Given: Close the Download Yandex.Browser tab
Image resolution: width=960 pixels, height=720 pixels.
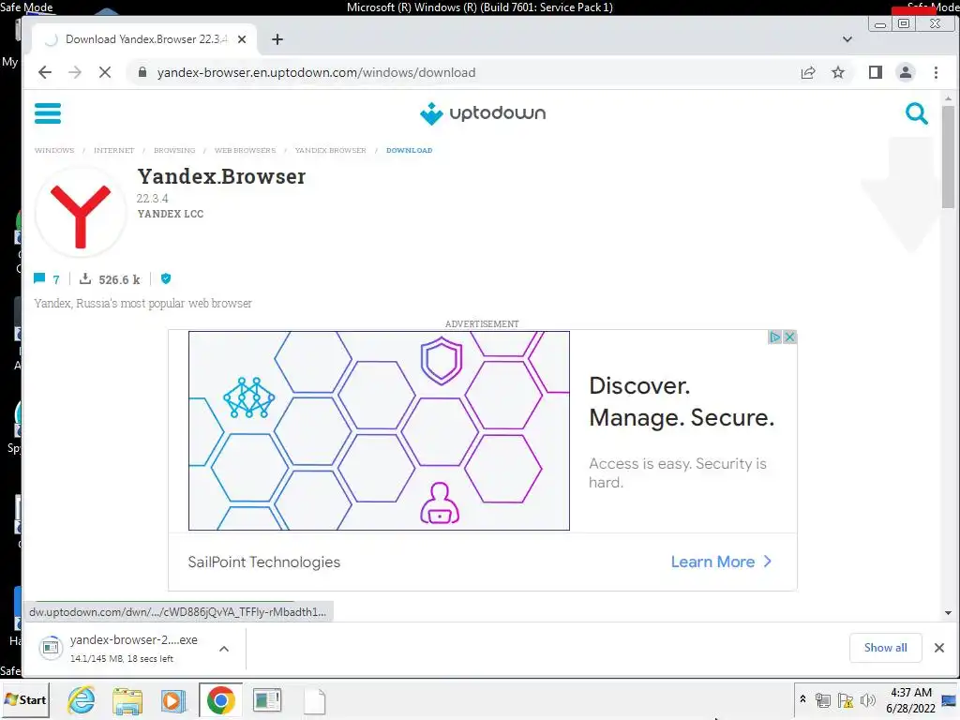Looking at the screenshot, I should pos(242,39).
